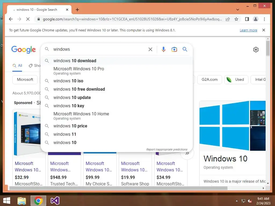275x206 pixels.
Task: Open the large Windows logo image
Action: (224, 126)
